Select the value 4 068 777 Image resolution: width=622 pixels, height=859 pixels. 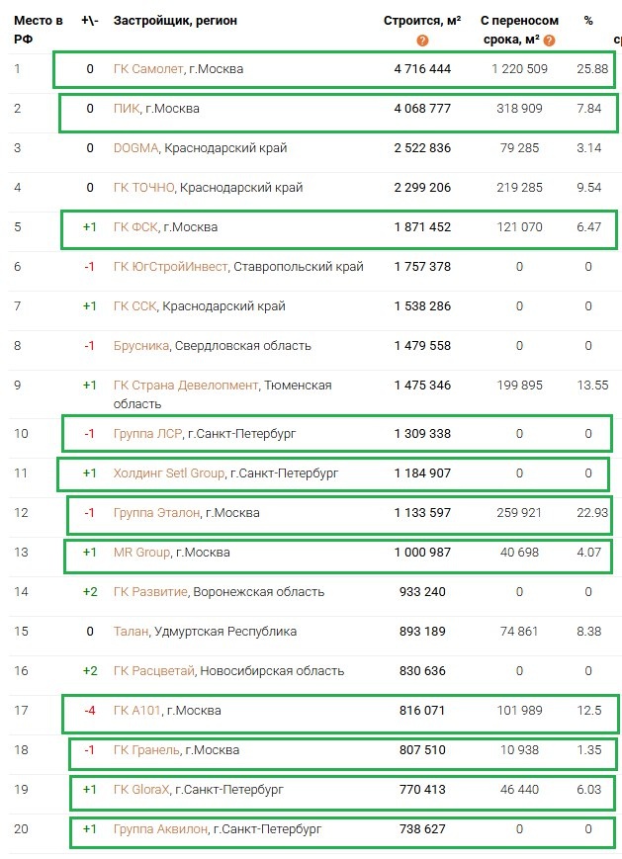pos(422,109)
